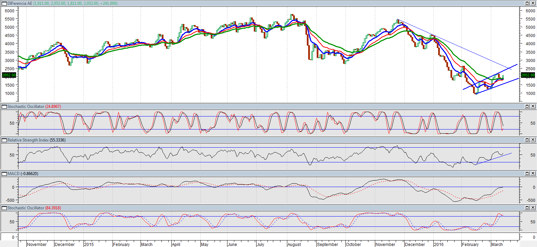Open the Relative Strength Index panel icon menu
537x247 pixels.
pyautogui.click(x=4, y=140)
